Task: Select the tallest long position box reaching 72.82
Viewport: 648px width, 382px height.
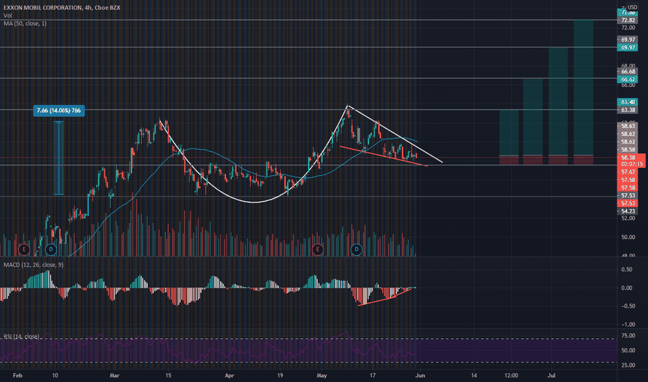Action: pyautogui.click(x=583, y=92)
